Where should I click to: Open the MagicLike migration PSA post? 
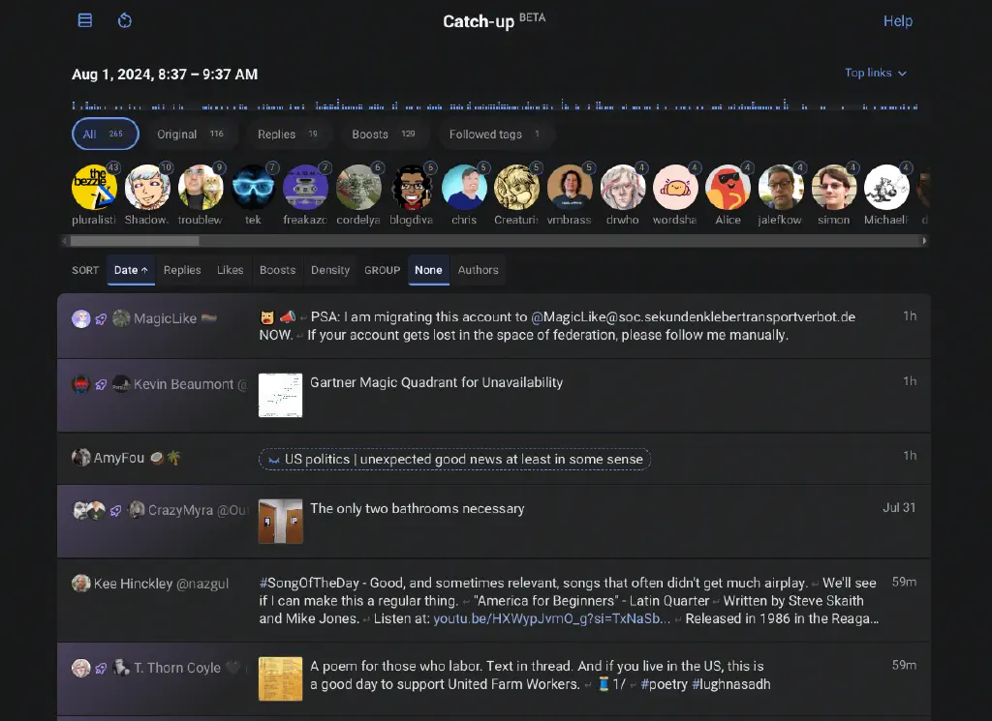[x=493, y=326]
